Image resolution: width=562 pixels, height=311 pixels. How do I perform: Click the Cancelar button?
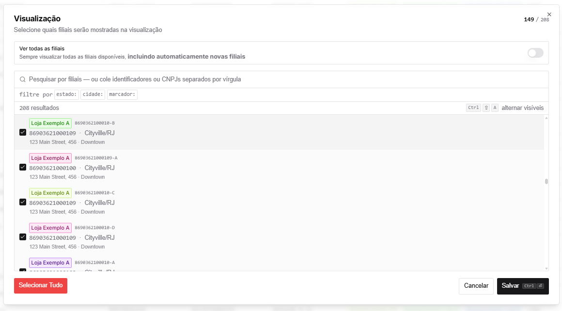(x=476, y=286)
